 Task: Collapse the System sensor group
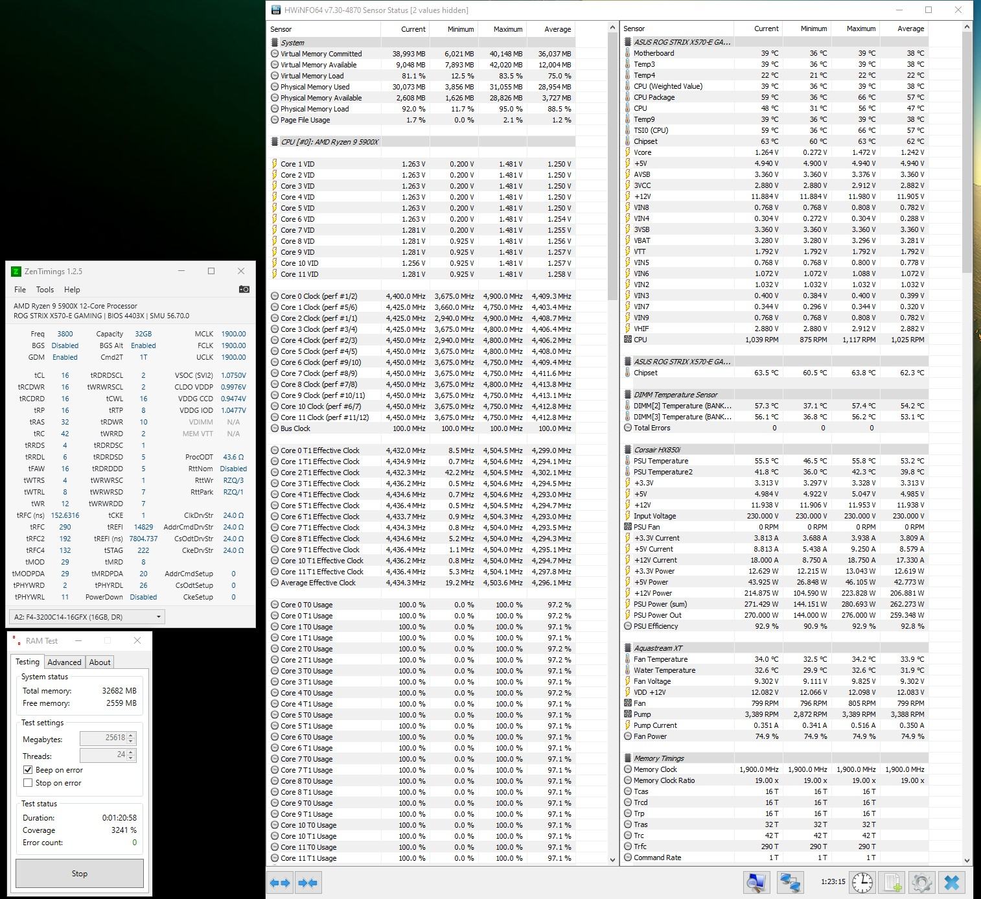pyautogui.click(x=275, y=43)
